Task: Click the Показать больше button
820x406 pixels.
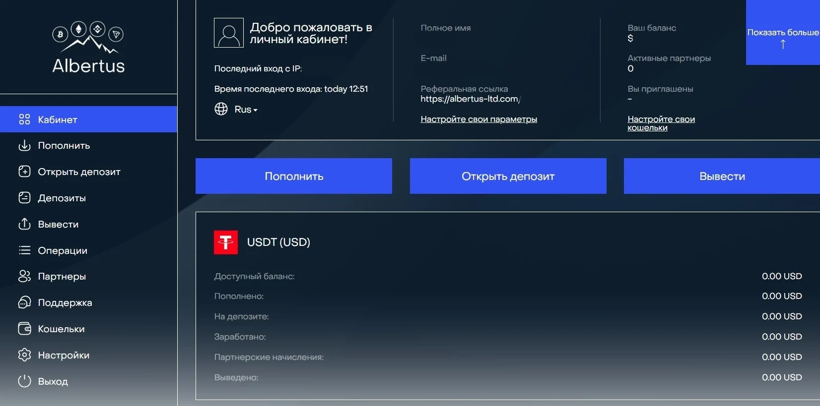Action: tap(783, 33)
